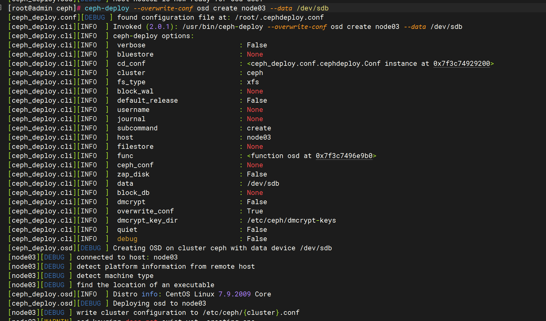The width and height of the screenshot is (546, 321).
Task: Select the '/dev/sdb' value of data option
Action: (263, 184)
